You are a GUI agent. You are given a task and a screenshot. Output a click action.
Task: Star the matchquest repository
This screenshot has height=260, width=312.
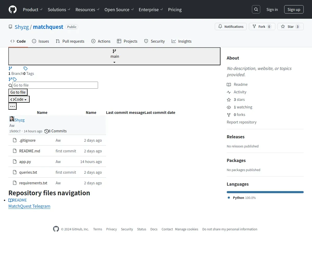point(290,27)
